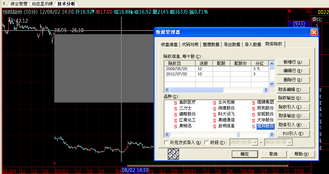
Task: Choose 江南化工 from the list
Action: tap(187, 120)
